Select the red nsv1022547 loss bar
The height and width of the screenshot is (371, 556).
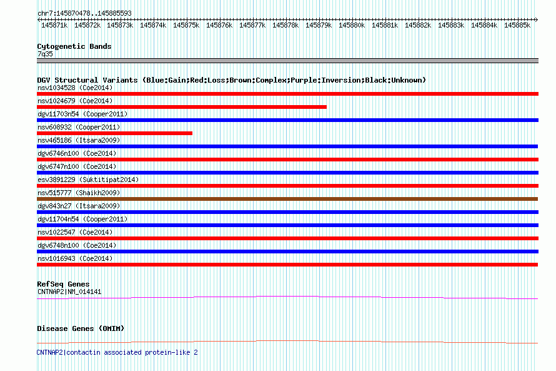coord(287,238)
